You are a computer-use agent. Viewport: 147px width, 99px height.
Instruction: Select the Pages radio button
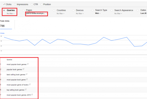[23, 10]
